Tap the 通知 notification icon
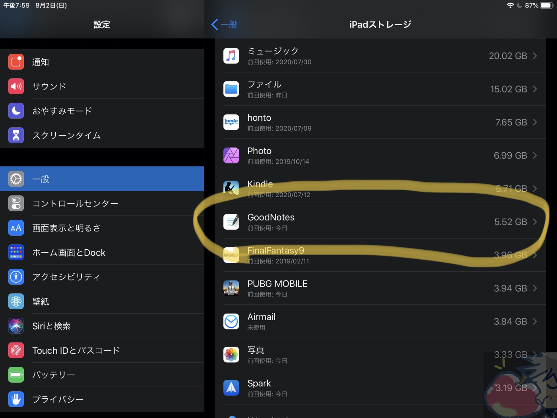The image size is (557, 418). point(16,62)
